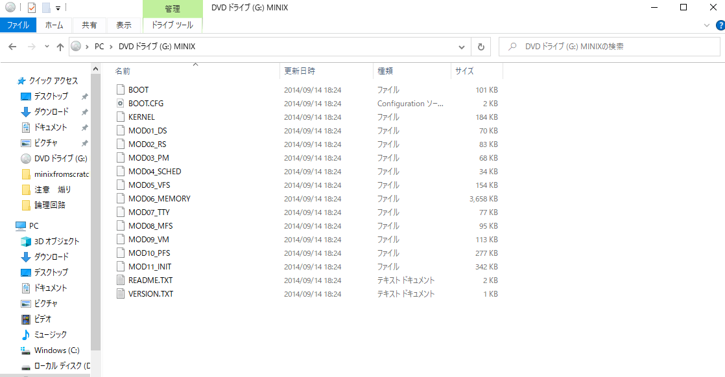Switch to the 表示 ribbon tab

pos(123,25)
